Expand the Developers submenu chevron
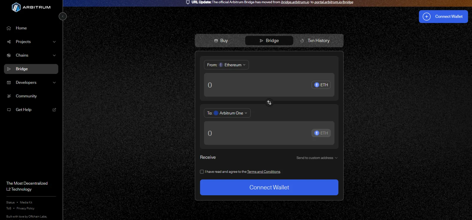The height and width of the screenshot is (220, 472). pos(54,83)
